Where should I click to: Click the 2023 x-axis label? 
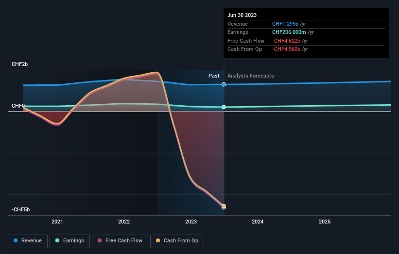(191, 222)
